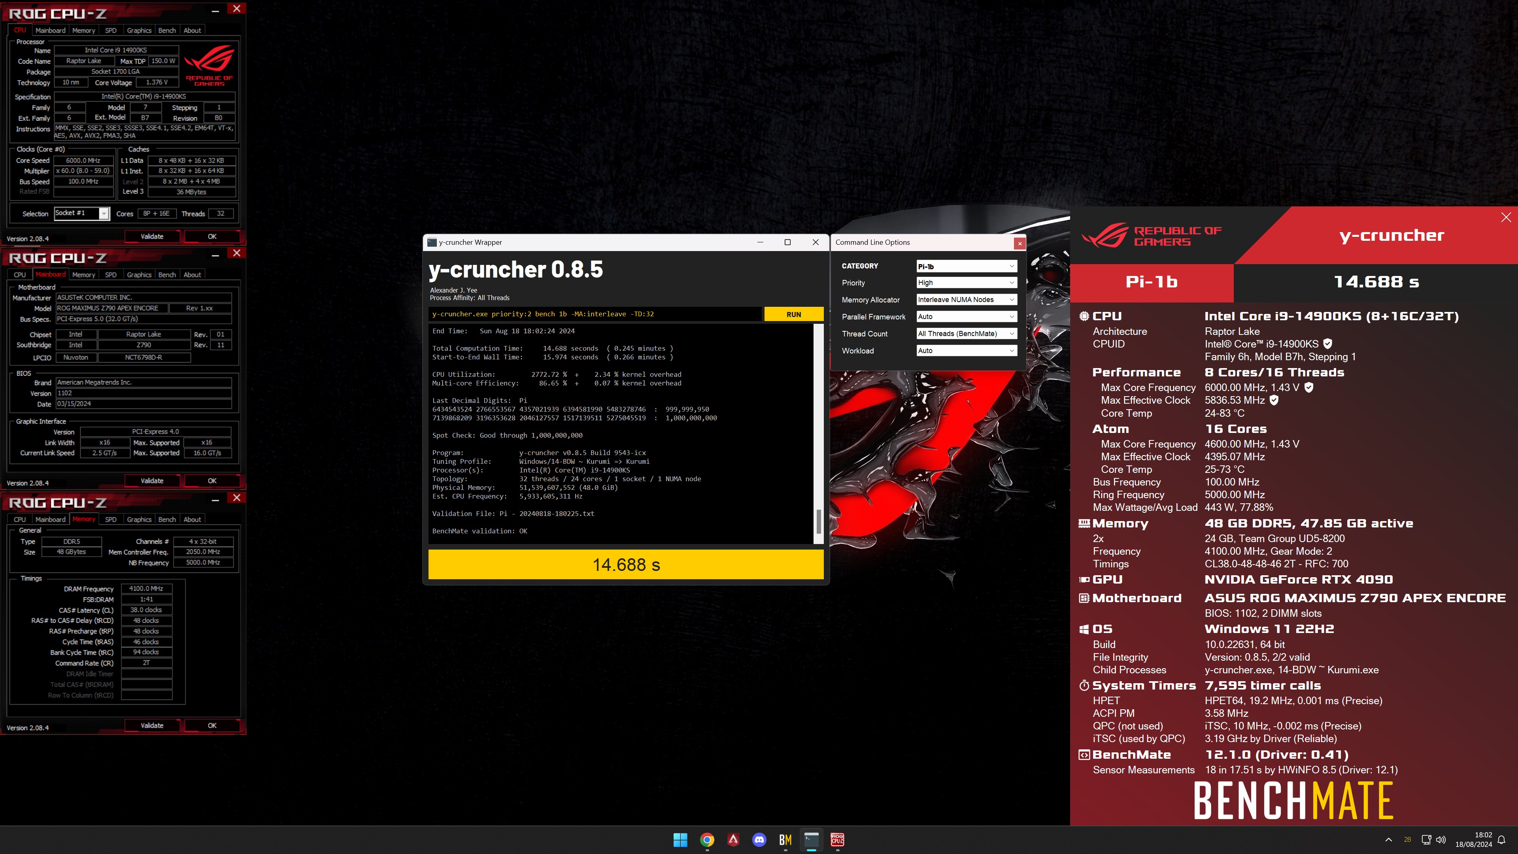This screenshot has width=1518, height=854.
Task: Click the GPU section icon
Action: pyautogui.click(x=1084, y=580)
